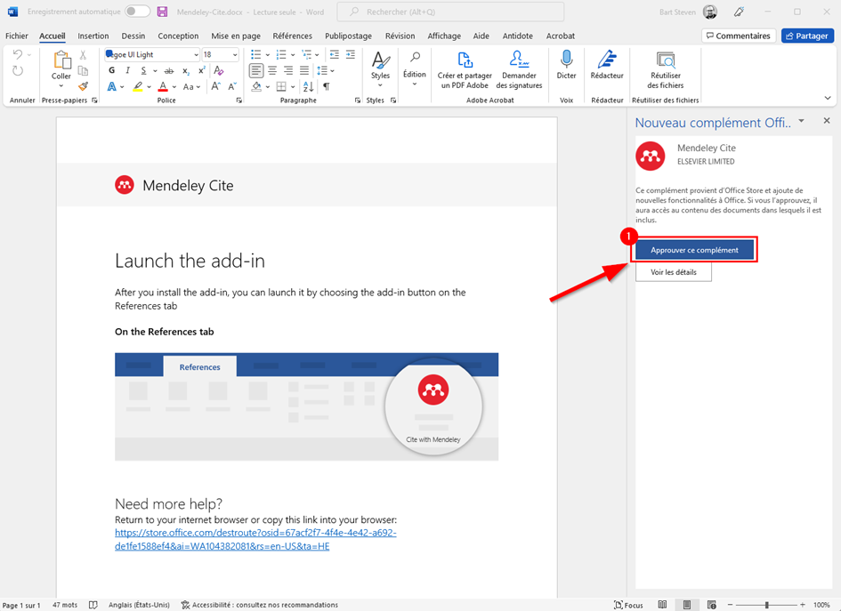Open the Édition search tools
Screen dimensions: 841x611
[x=415, y=68]
